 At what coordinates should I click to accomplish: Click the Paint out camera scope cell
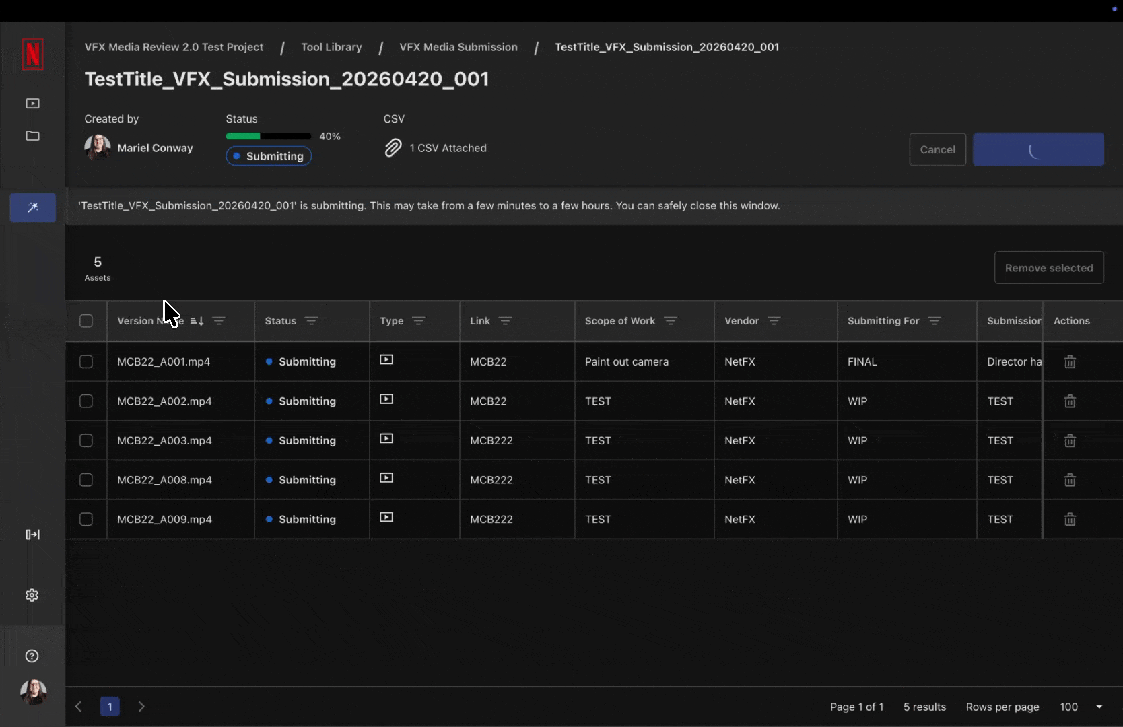tap(627, 362)
